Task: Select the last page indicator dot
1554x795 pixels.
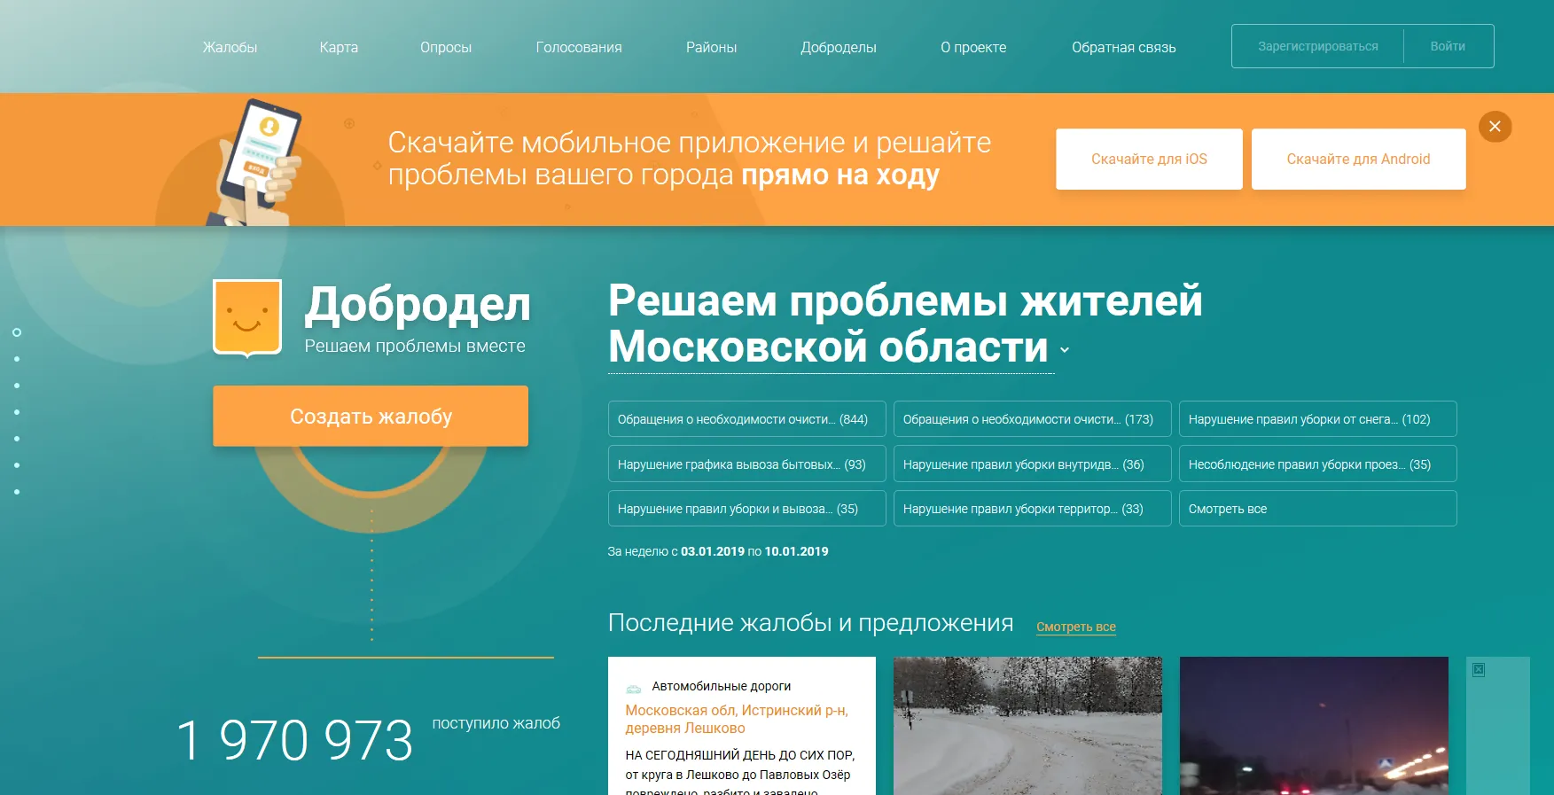Action: click(17, 492)
